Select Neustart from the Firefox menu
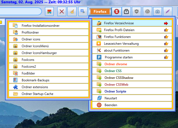The image size is (178, 128). click(x=132, y=98)
